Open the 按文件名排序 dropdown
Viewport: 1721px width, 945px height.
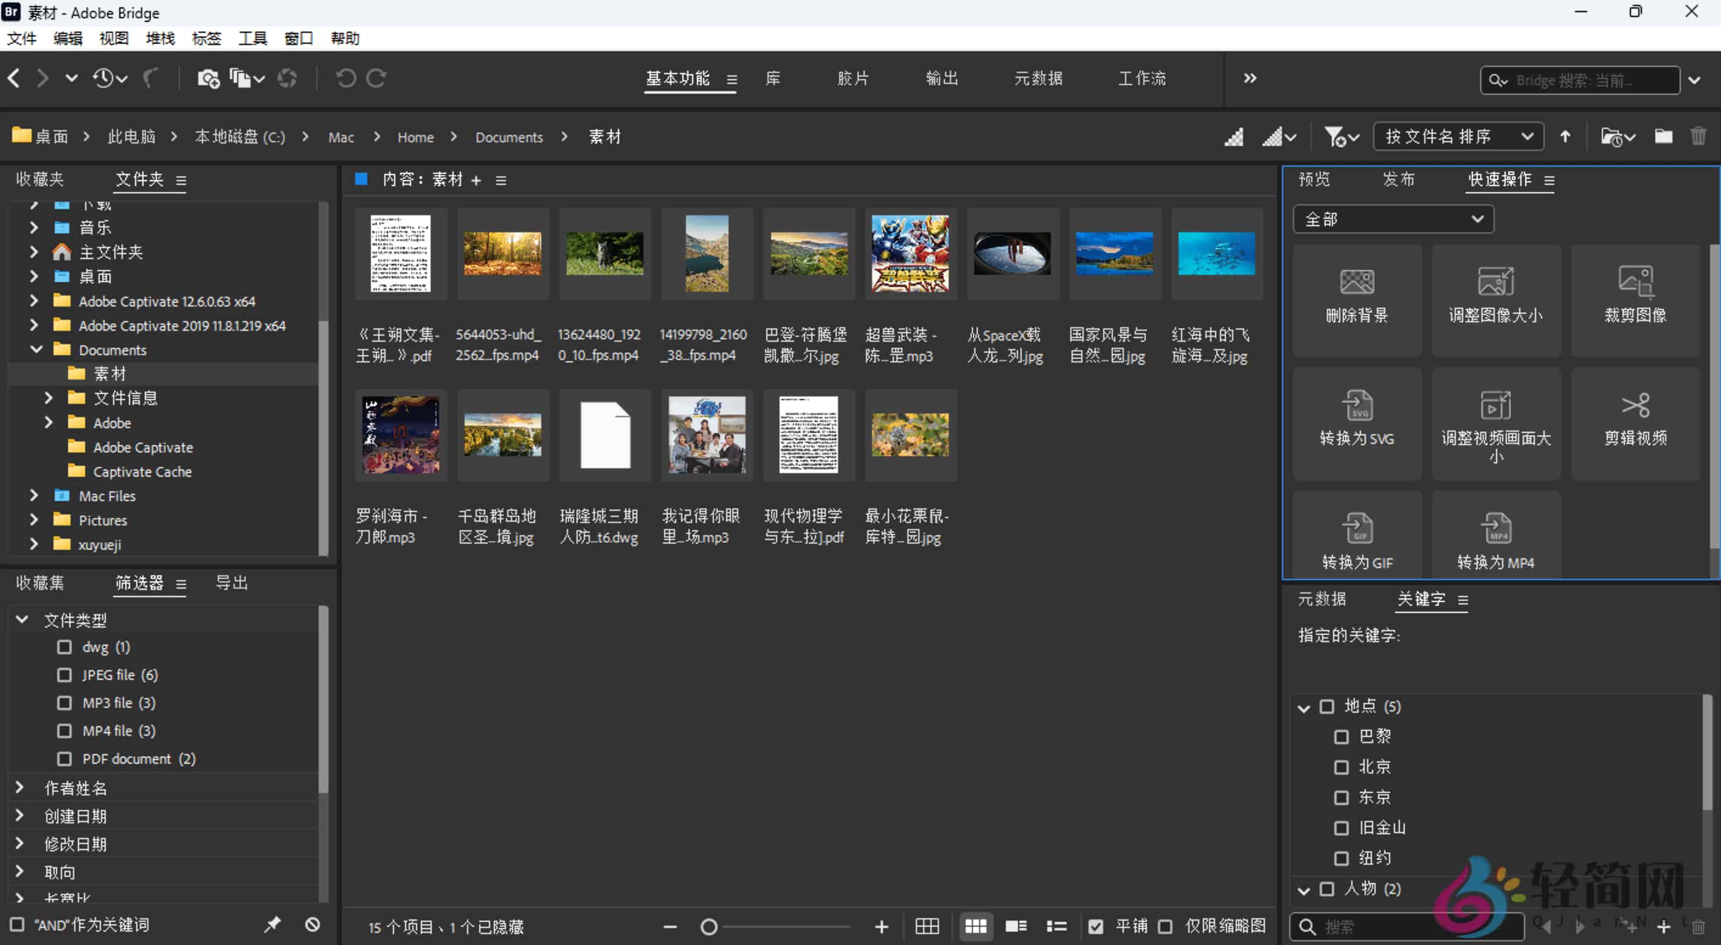[x=1458, y=136]
